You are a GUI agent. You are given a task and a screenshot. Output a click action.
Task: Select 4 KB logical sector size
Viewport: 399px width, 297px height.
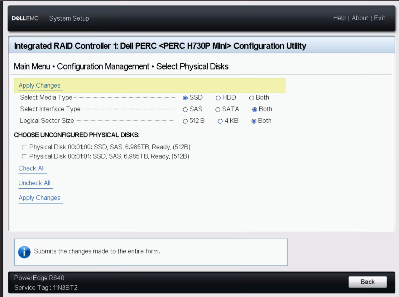pos(220,121)
